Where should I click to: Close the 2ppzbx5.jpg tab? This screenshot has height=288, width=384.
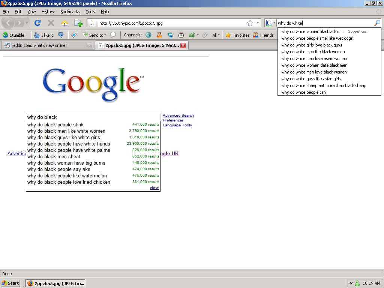(183, 45)
